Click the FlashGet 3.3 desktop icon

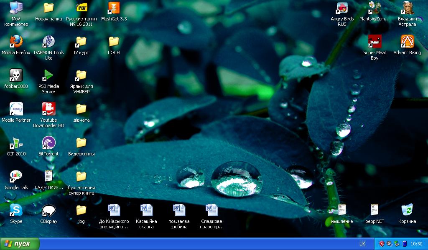coord(114,8)
